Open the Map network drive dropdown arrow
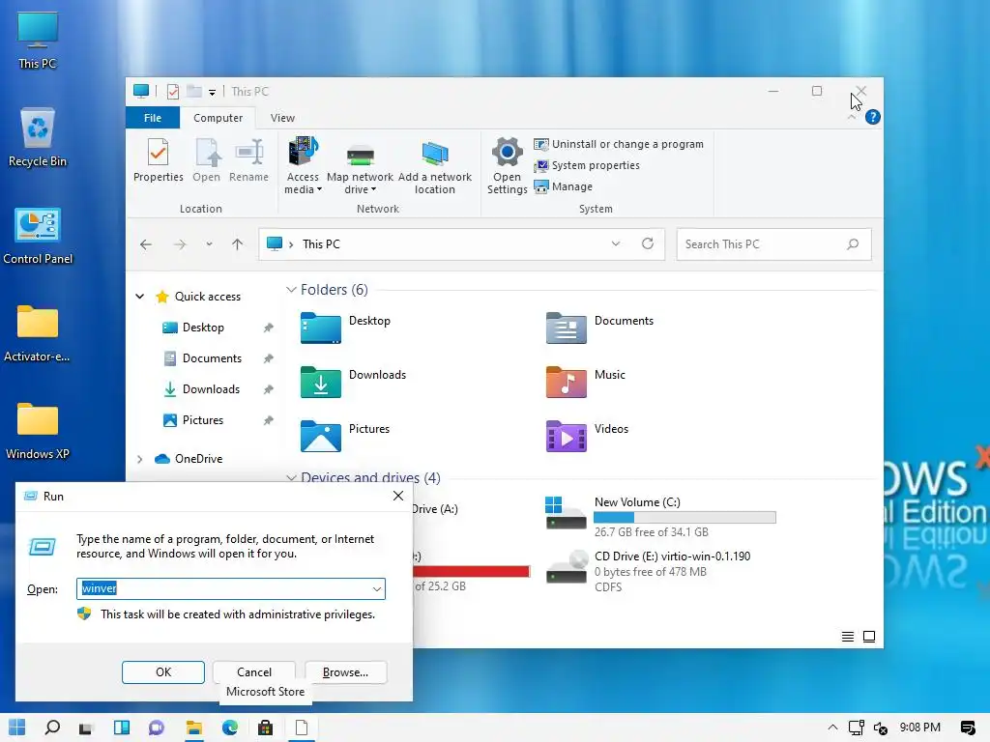This screenshot has width=990, height=742. coord(373,189)
